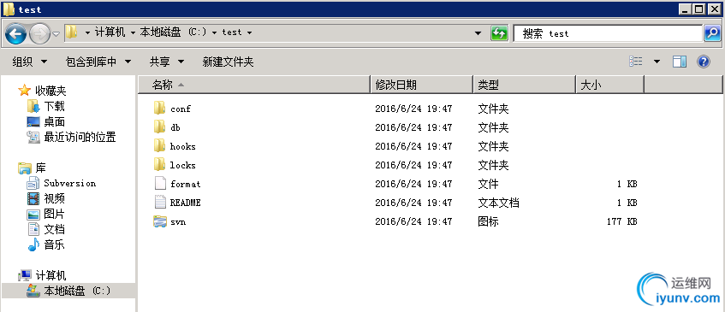Click the Back navigation arrow
This screenshot has width=725, height=312.
point(15,33)
